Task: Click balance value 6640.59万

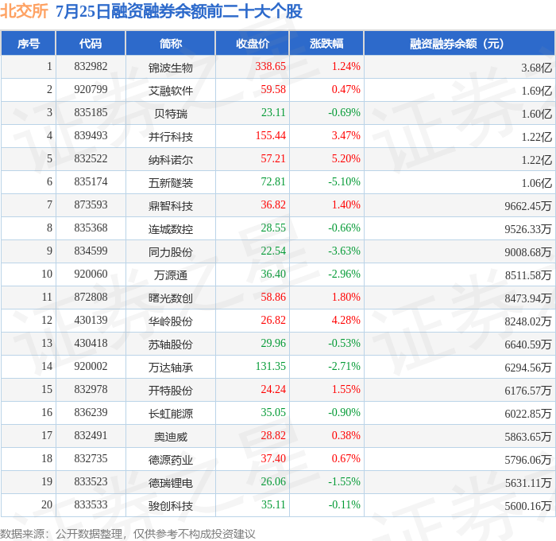Action: pos(528,344)
